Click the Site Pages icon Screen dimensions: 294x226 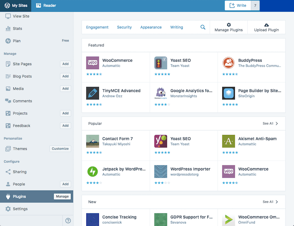8,64
